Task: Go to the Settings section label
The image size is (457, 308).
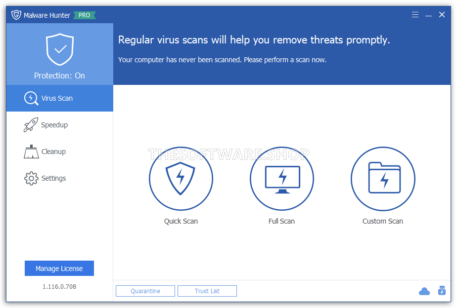Action: pos(53,178)
